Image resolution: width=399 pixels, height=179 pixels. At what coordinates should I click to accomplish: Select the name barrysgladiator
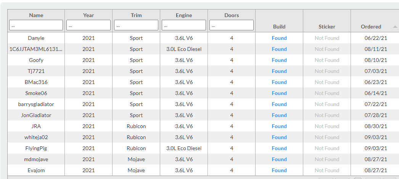pos(36,105)
